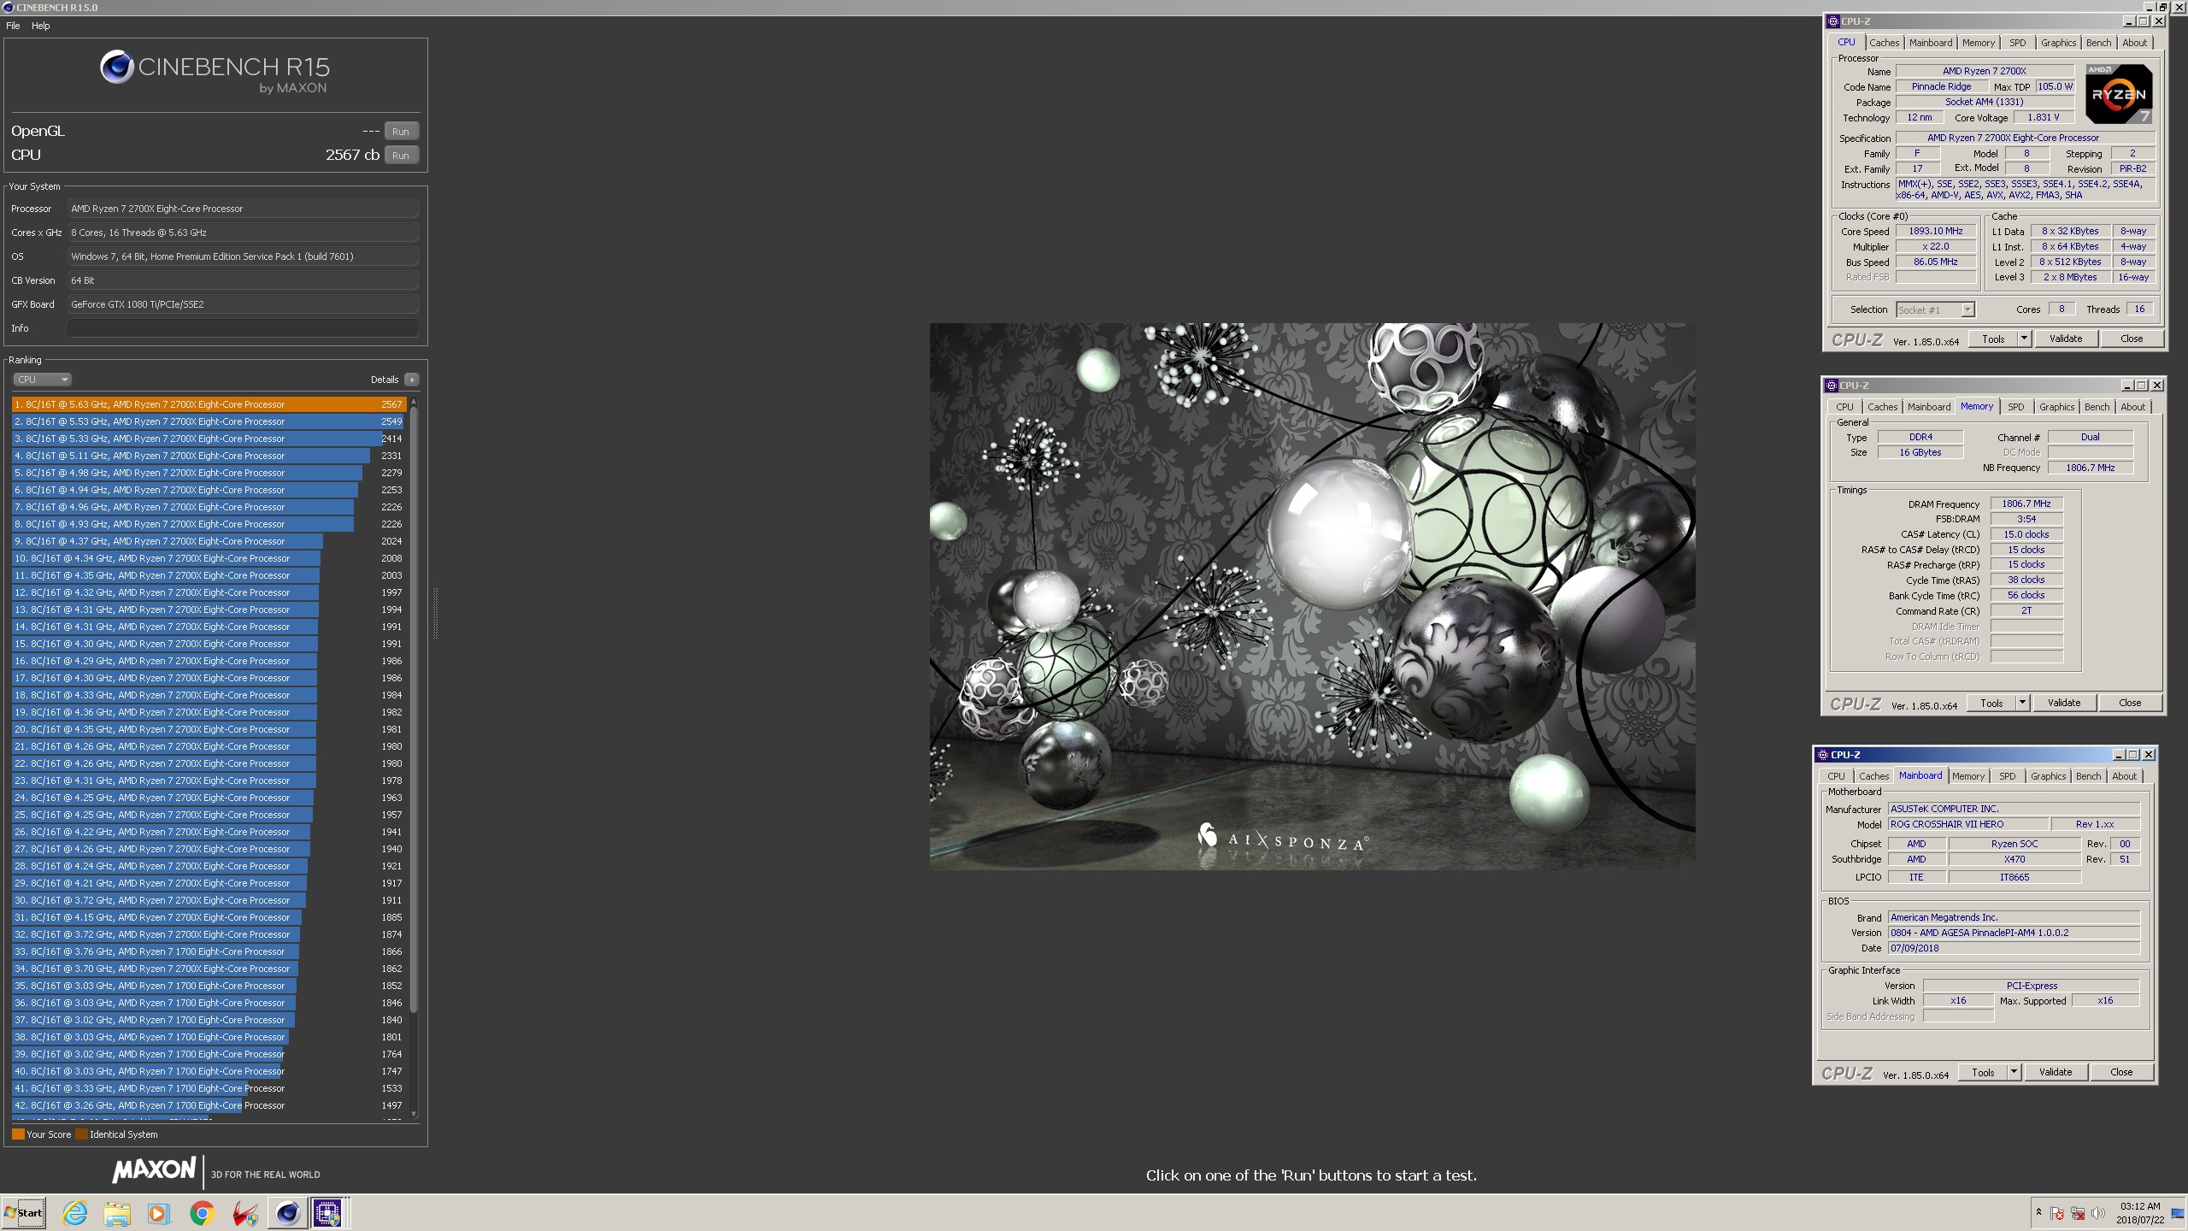Click the Core Speed 1893.10 MHz value
Viewport: 2188px width, 1231px height.
(x=1935, y=231)
